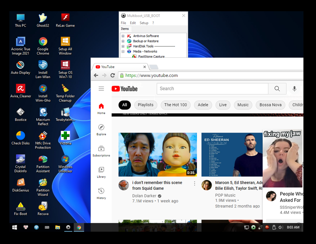Viewport: 316px width, 244px height.
Task: Open Terabyte desktop shortcut
Action: (x=65, y=115)
